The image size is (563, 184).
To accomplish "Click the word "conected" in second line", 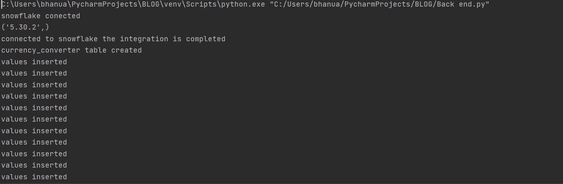I will [63, 16].
